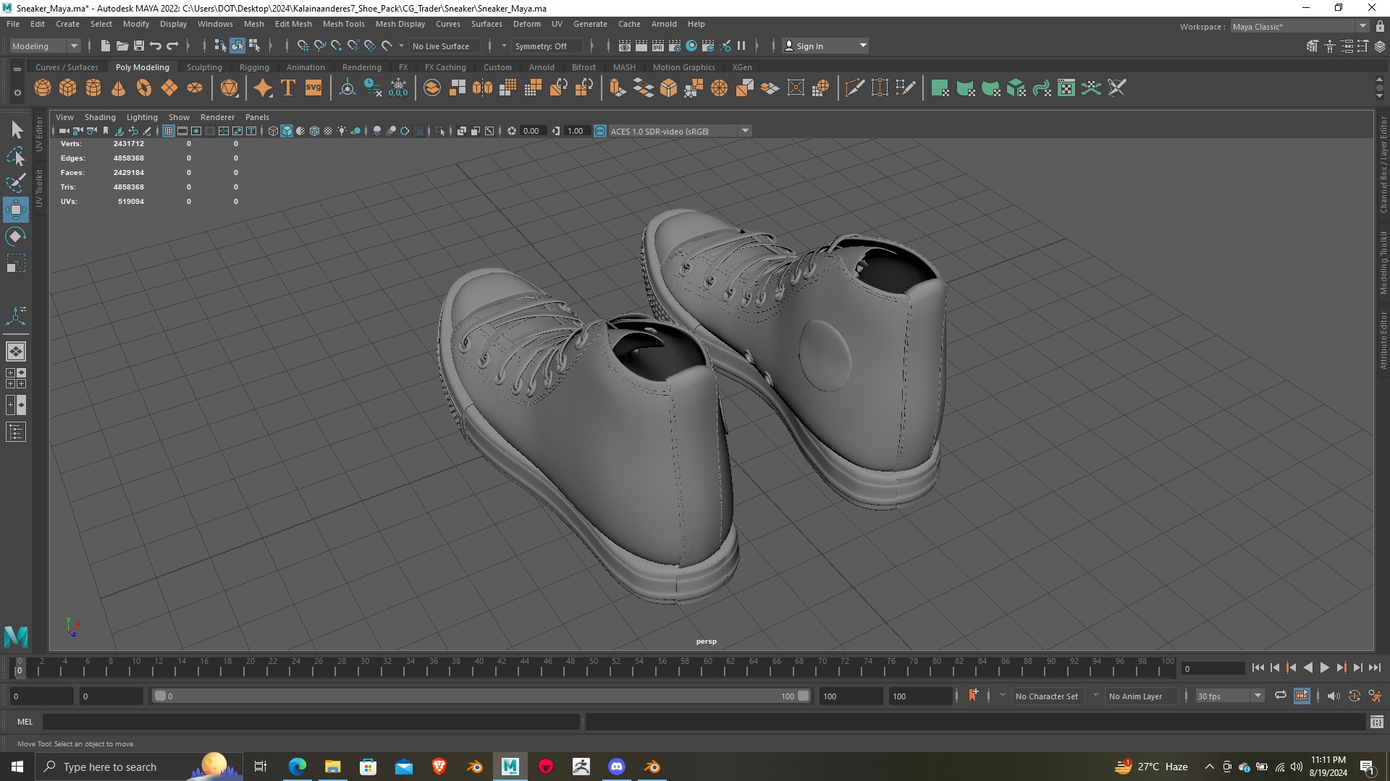Toggle color management ON button
The image size is (1390, 781).
click(x=600, y=131)
